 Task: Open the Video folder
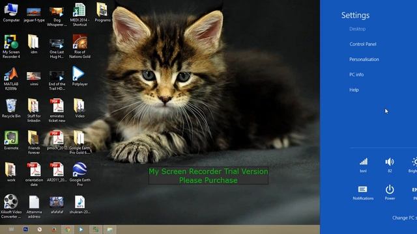(79, 109)
